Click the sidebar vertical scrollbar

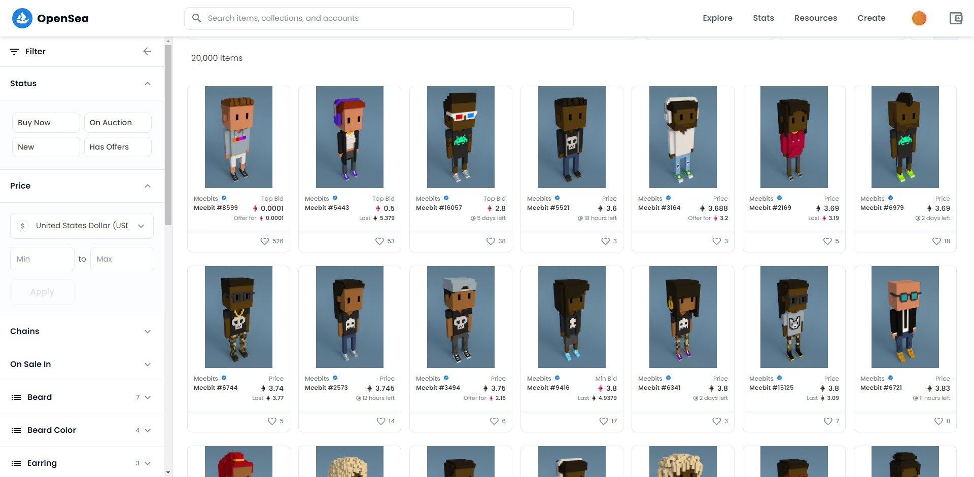(x=168, y=134)
